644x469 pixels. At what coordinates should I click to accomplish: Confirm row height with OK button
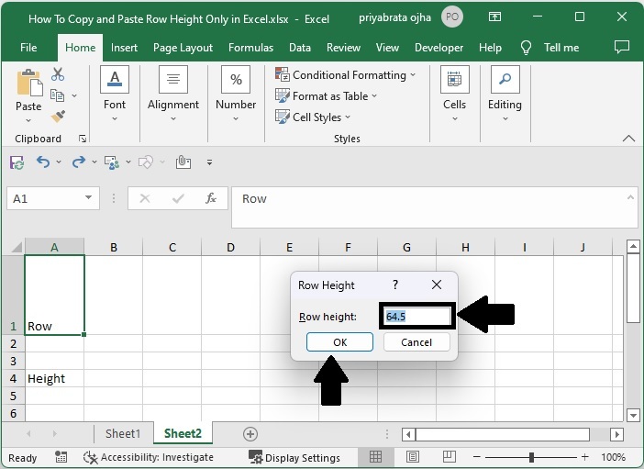click(339, 341)
